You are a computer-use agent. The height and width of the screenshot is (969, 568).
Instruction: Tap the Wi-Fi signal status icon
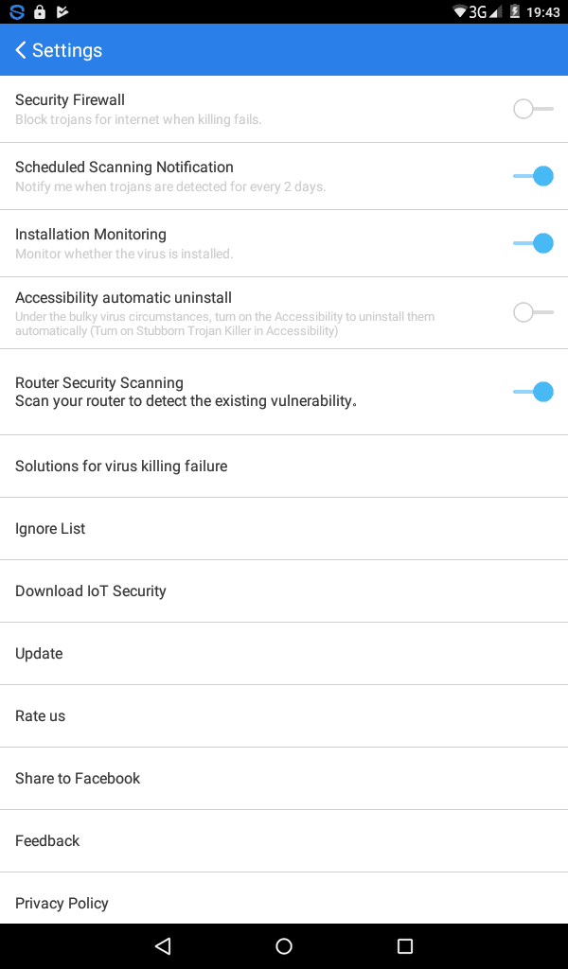click(460, 11)
